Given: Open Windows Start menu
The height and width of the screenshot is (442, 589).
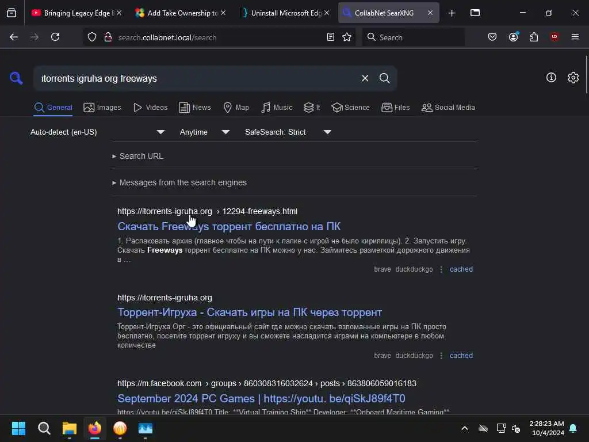Looking at the screenshot, I should pyautogui.click(x=19, y=428).
